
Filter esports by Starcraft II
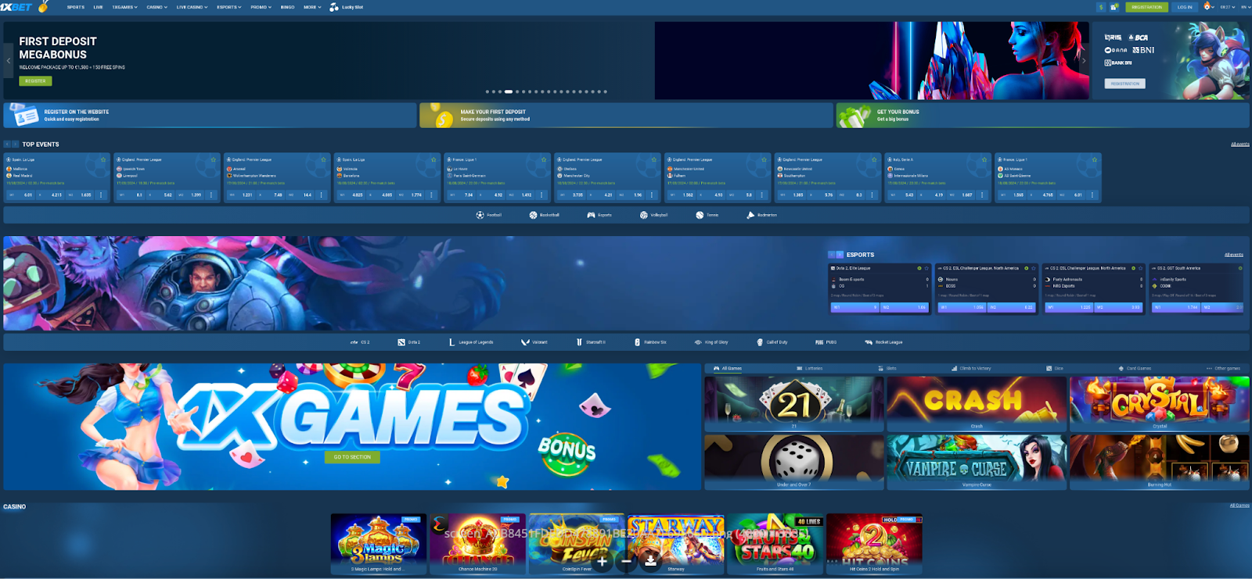pos(591,342)
